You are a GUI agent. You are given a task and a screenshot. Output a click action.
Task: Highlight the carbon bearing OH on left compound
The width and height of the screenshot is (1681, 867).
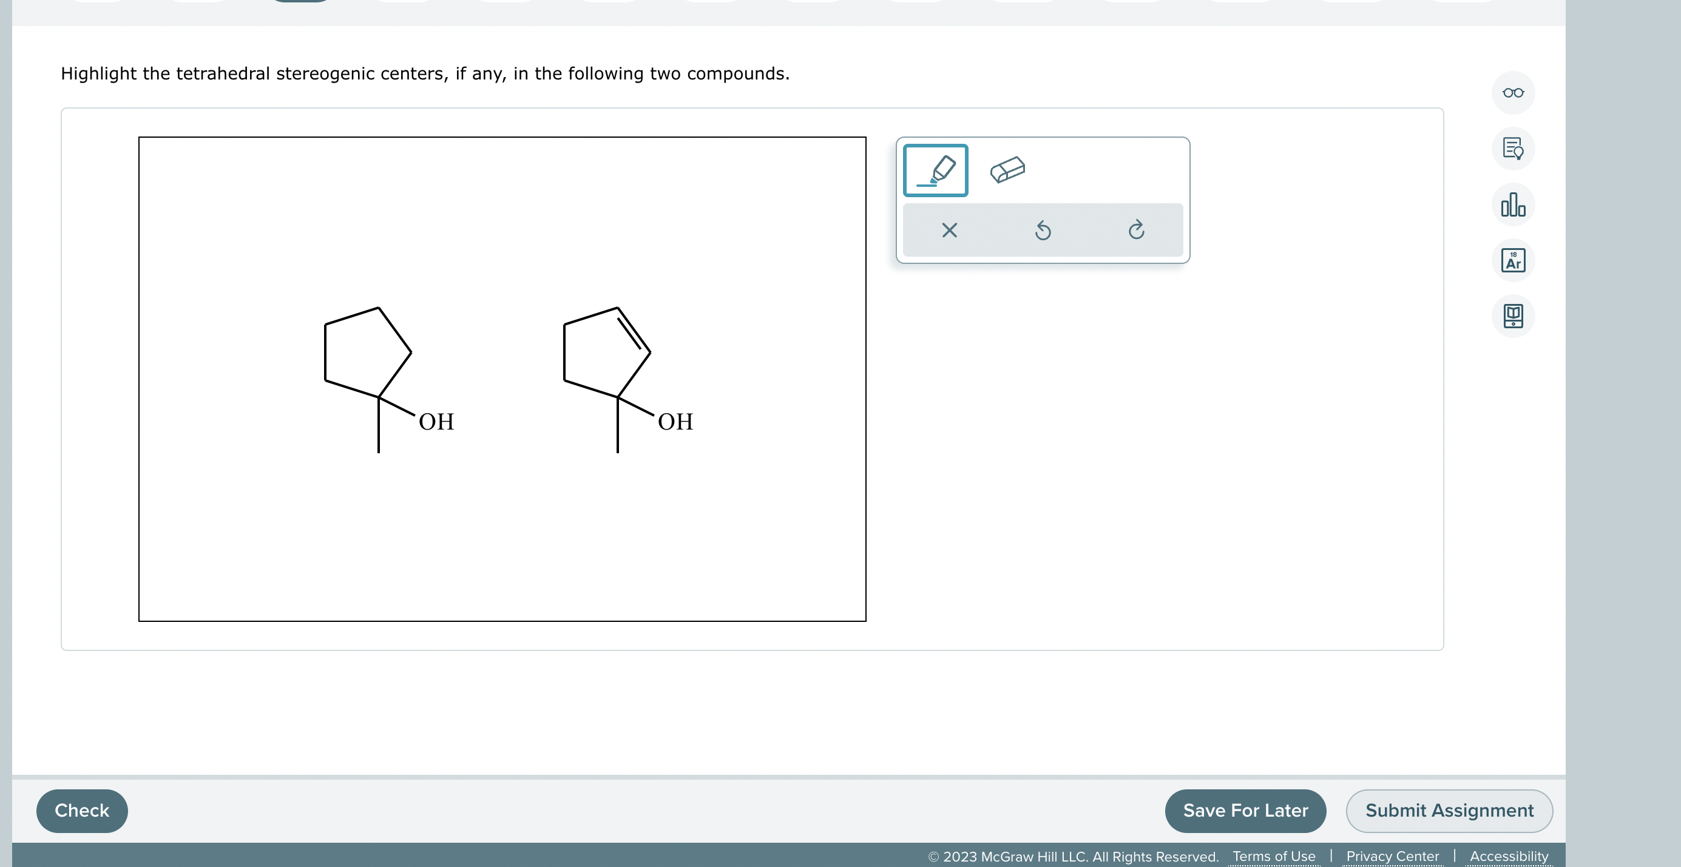pyautogui.click(x=381, y=396)
